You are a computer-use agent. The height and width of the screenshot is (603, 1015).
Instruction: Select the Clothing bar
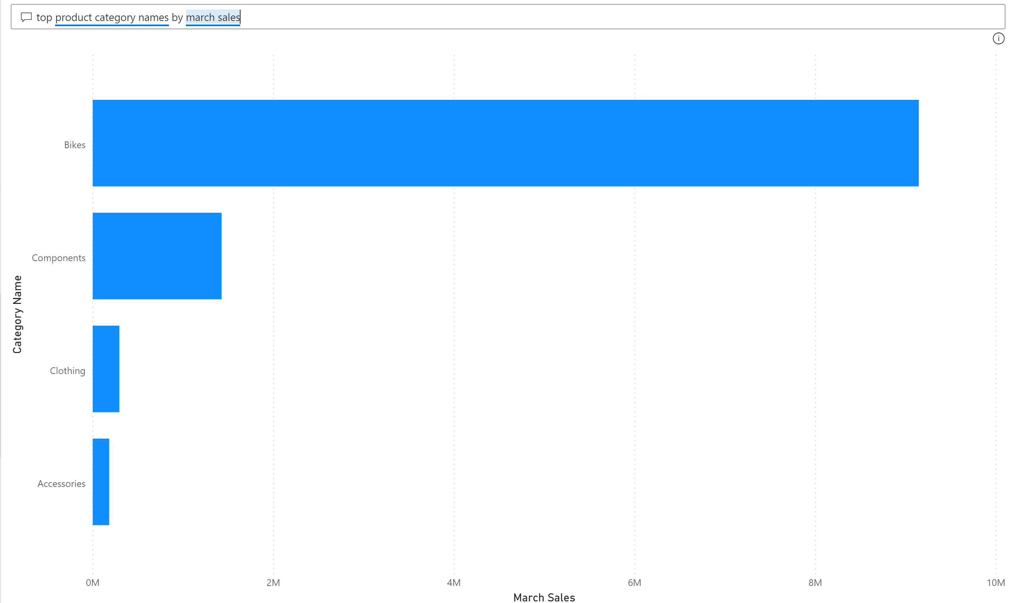tap(106, 369)
